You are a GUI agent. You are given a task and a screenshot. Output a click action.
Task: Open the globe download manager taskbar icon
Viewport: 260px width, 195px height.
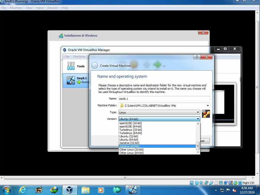(54, 190)
